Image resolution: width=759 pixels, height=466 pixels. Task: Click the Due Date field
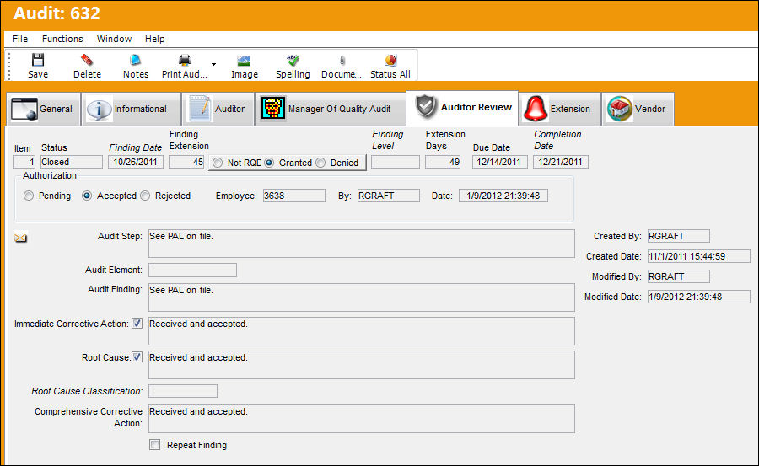(x=500, y=162)
